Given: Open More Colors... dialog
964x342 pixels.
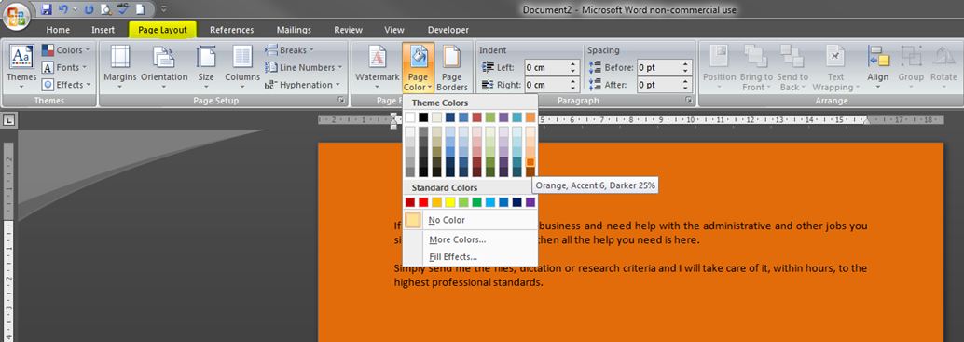Looking at the screenshot, I should [x=470, y=239].
